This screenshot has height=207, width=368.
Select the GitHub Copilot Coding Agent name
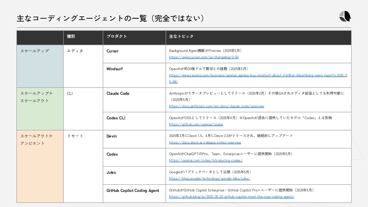(x=133, y=191)
